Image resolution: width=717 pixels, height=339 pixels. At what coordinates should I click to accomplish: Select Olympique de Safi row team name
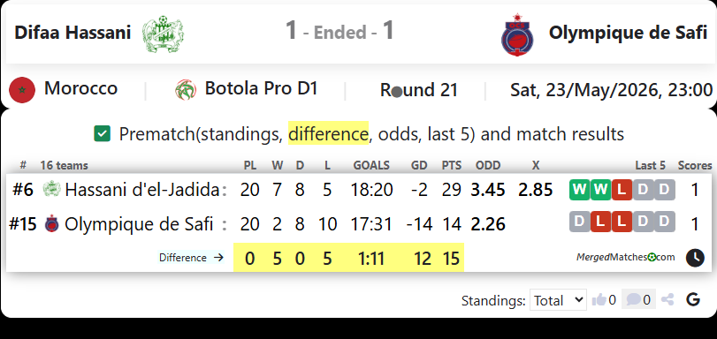[139, 224]
